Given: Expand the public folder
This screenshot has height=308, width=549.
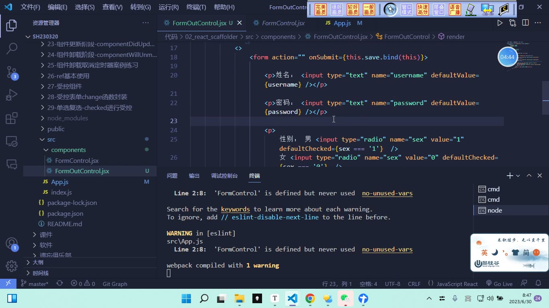Looking at the screenshot, I should tap(56, 129).
